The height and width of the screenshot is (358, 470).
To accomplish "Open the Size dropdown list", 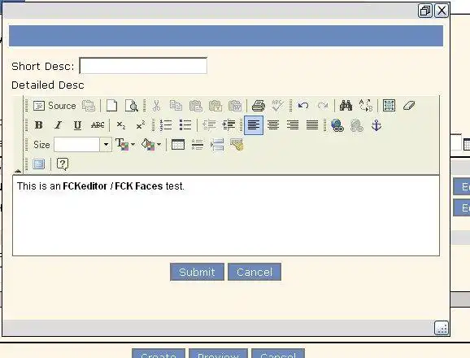I will [106, 145].
